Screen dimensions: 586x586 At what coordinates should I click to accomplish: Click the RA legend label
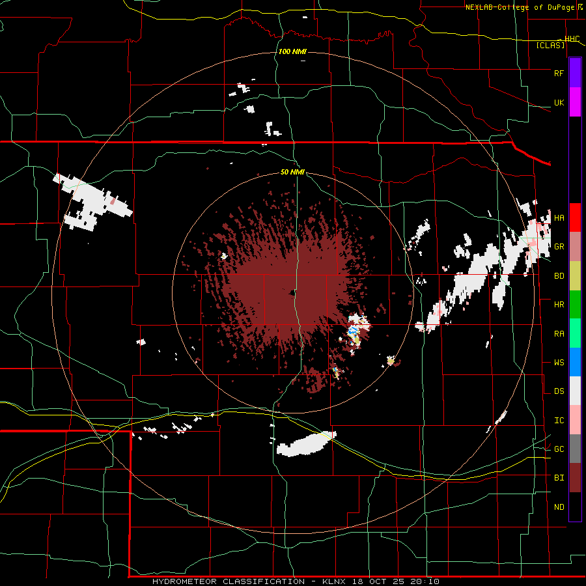pyautogui.click(x=559, y=333)
